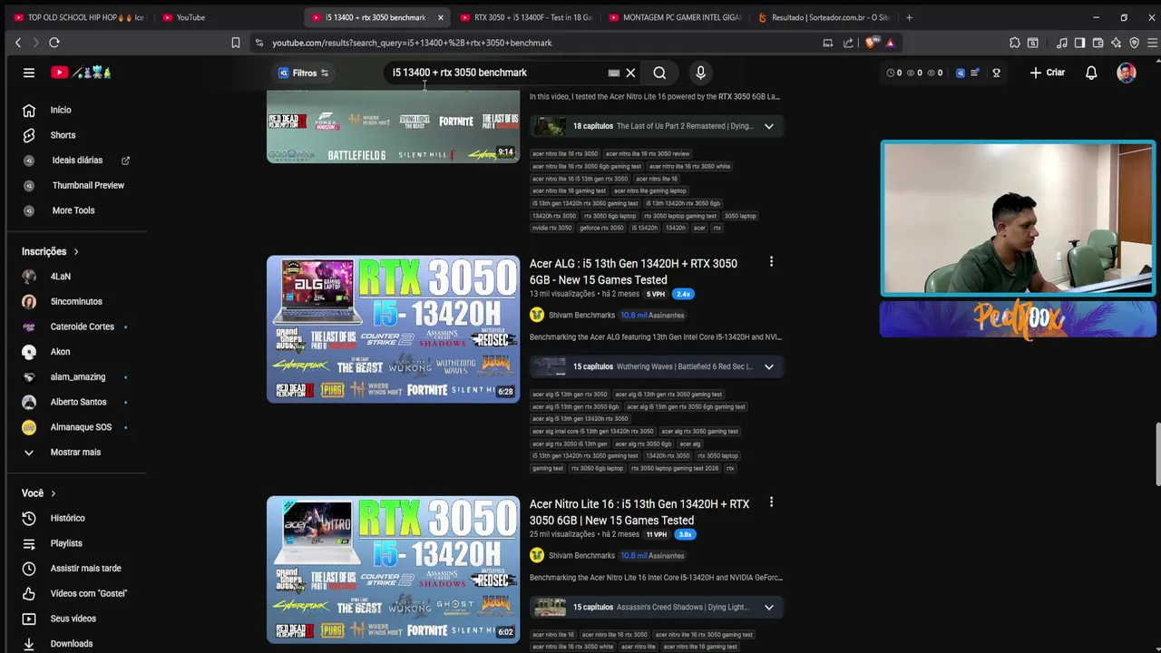Expand 15 capítulos for Acer ALG video
The image size is (1161, 653).
pos(768,366)
